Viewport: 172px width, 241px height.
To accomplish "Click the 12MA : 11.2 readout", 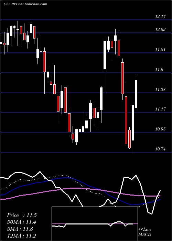I will pyautogui.click(x=22, y=236).
